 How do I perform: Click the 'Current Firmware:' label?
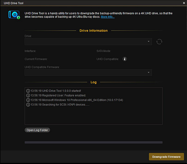click(x=36, y=59)
